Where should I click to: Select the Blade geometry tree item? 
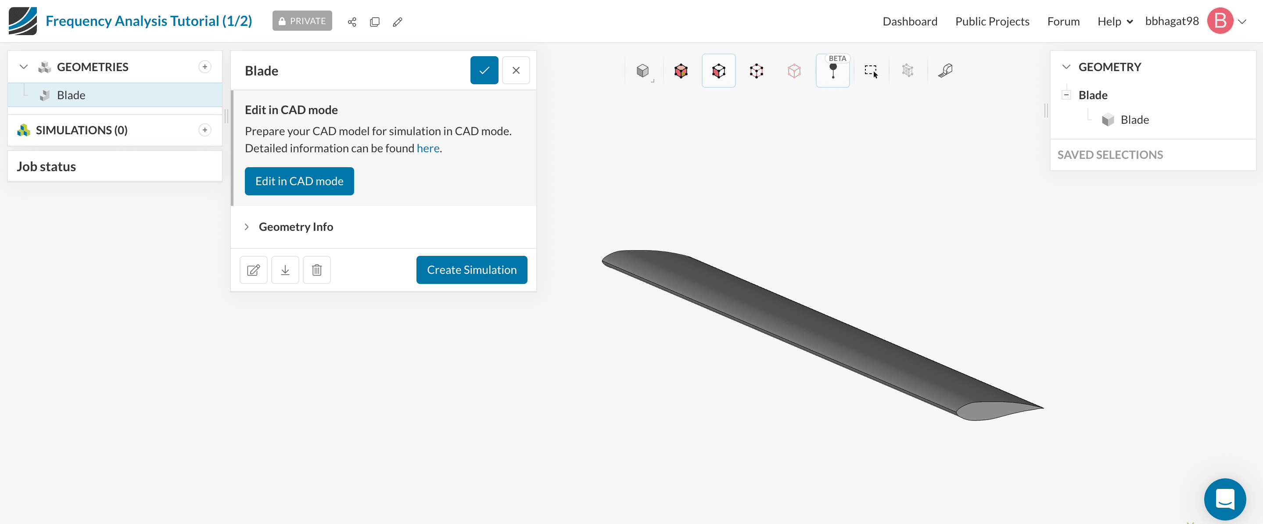(x=71, y=95)
